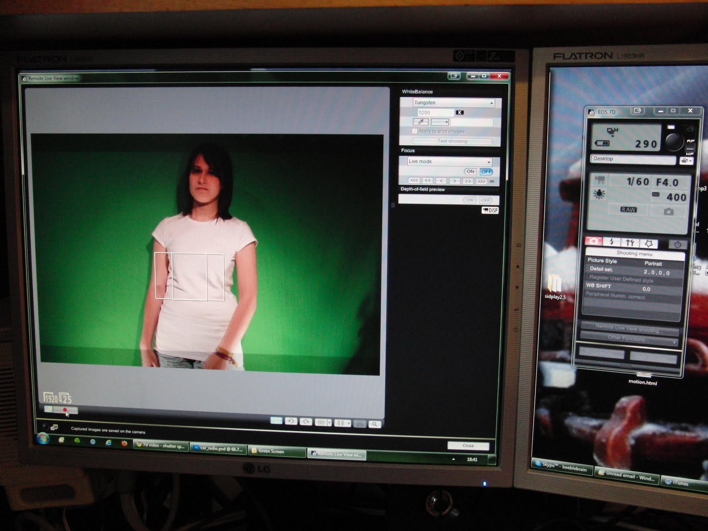Expand the aspect ratio dropdown arrow

[x=349, y=424]
